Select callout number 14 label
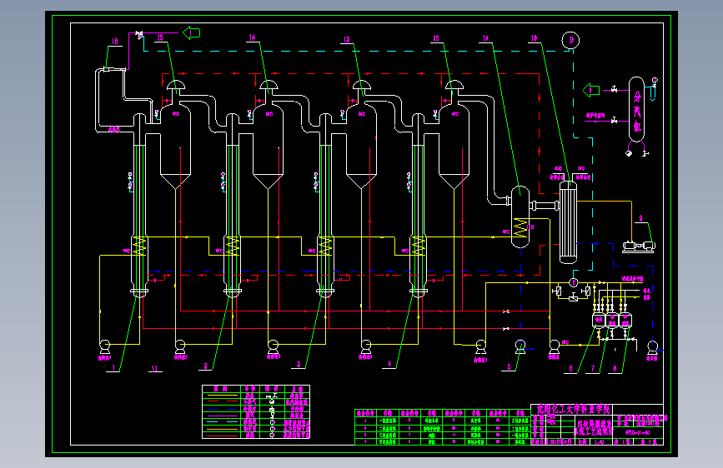The height and width of the screenshot is (468, 723). click(252, 37)
